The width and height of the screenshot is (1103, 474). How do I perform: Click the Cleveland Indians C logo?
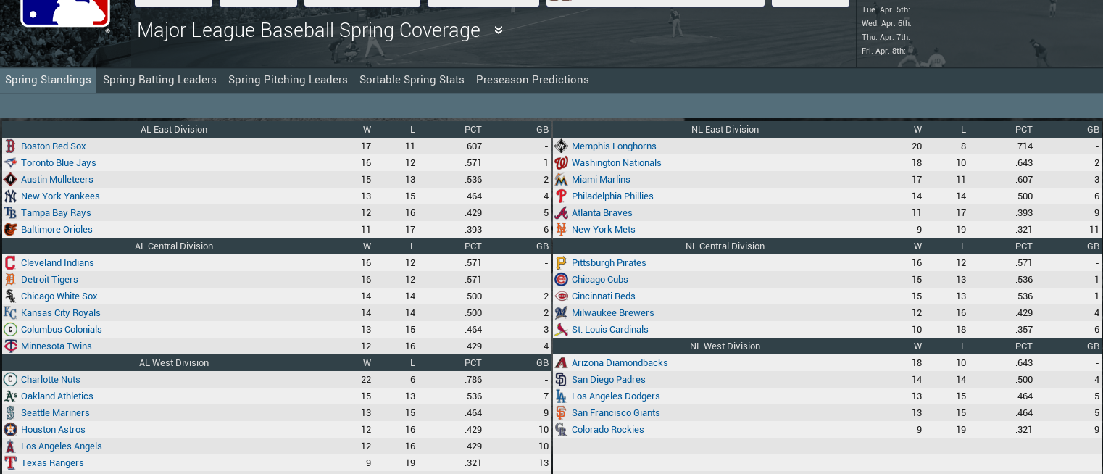10,263
